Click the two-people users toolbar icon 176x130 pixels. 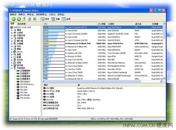pos(35,19)
